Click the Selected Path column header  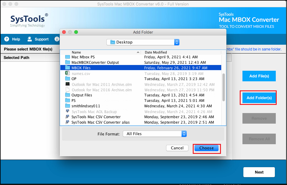coord(16,57)
